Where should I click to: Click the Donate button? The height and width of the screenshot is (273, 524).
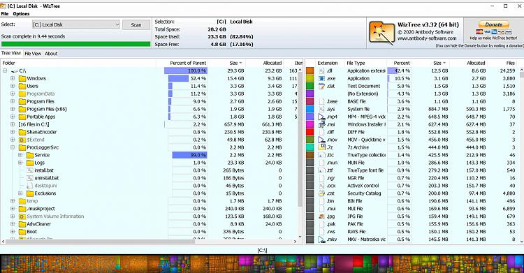click(x=493, y=24)
